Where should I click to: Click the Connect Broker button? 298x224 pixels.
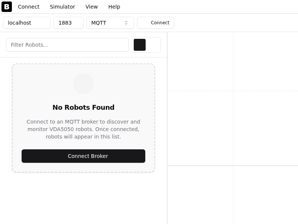point(83,156)
